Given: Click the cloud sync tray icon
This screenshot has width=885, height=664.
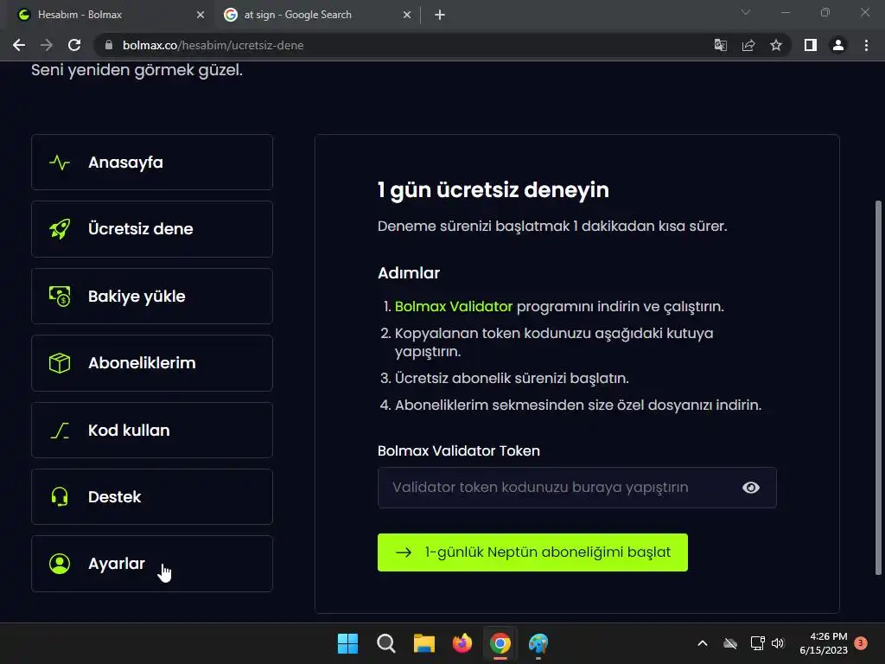Looking at the screenshot, I should click(730, 643).
